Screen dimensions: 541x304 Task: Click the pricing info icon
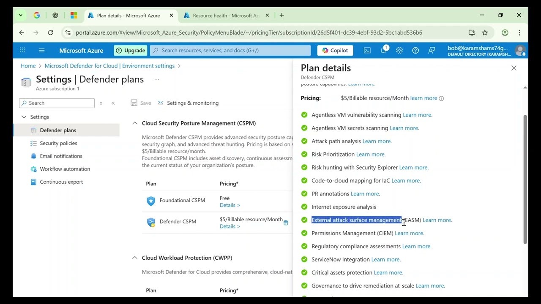[x=441, y=98]
